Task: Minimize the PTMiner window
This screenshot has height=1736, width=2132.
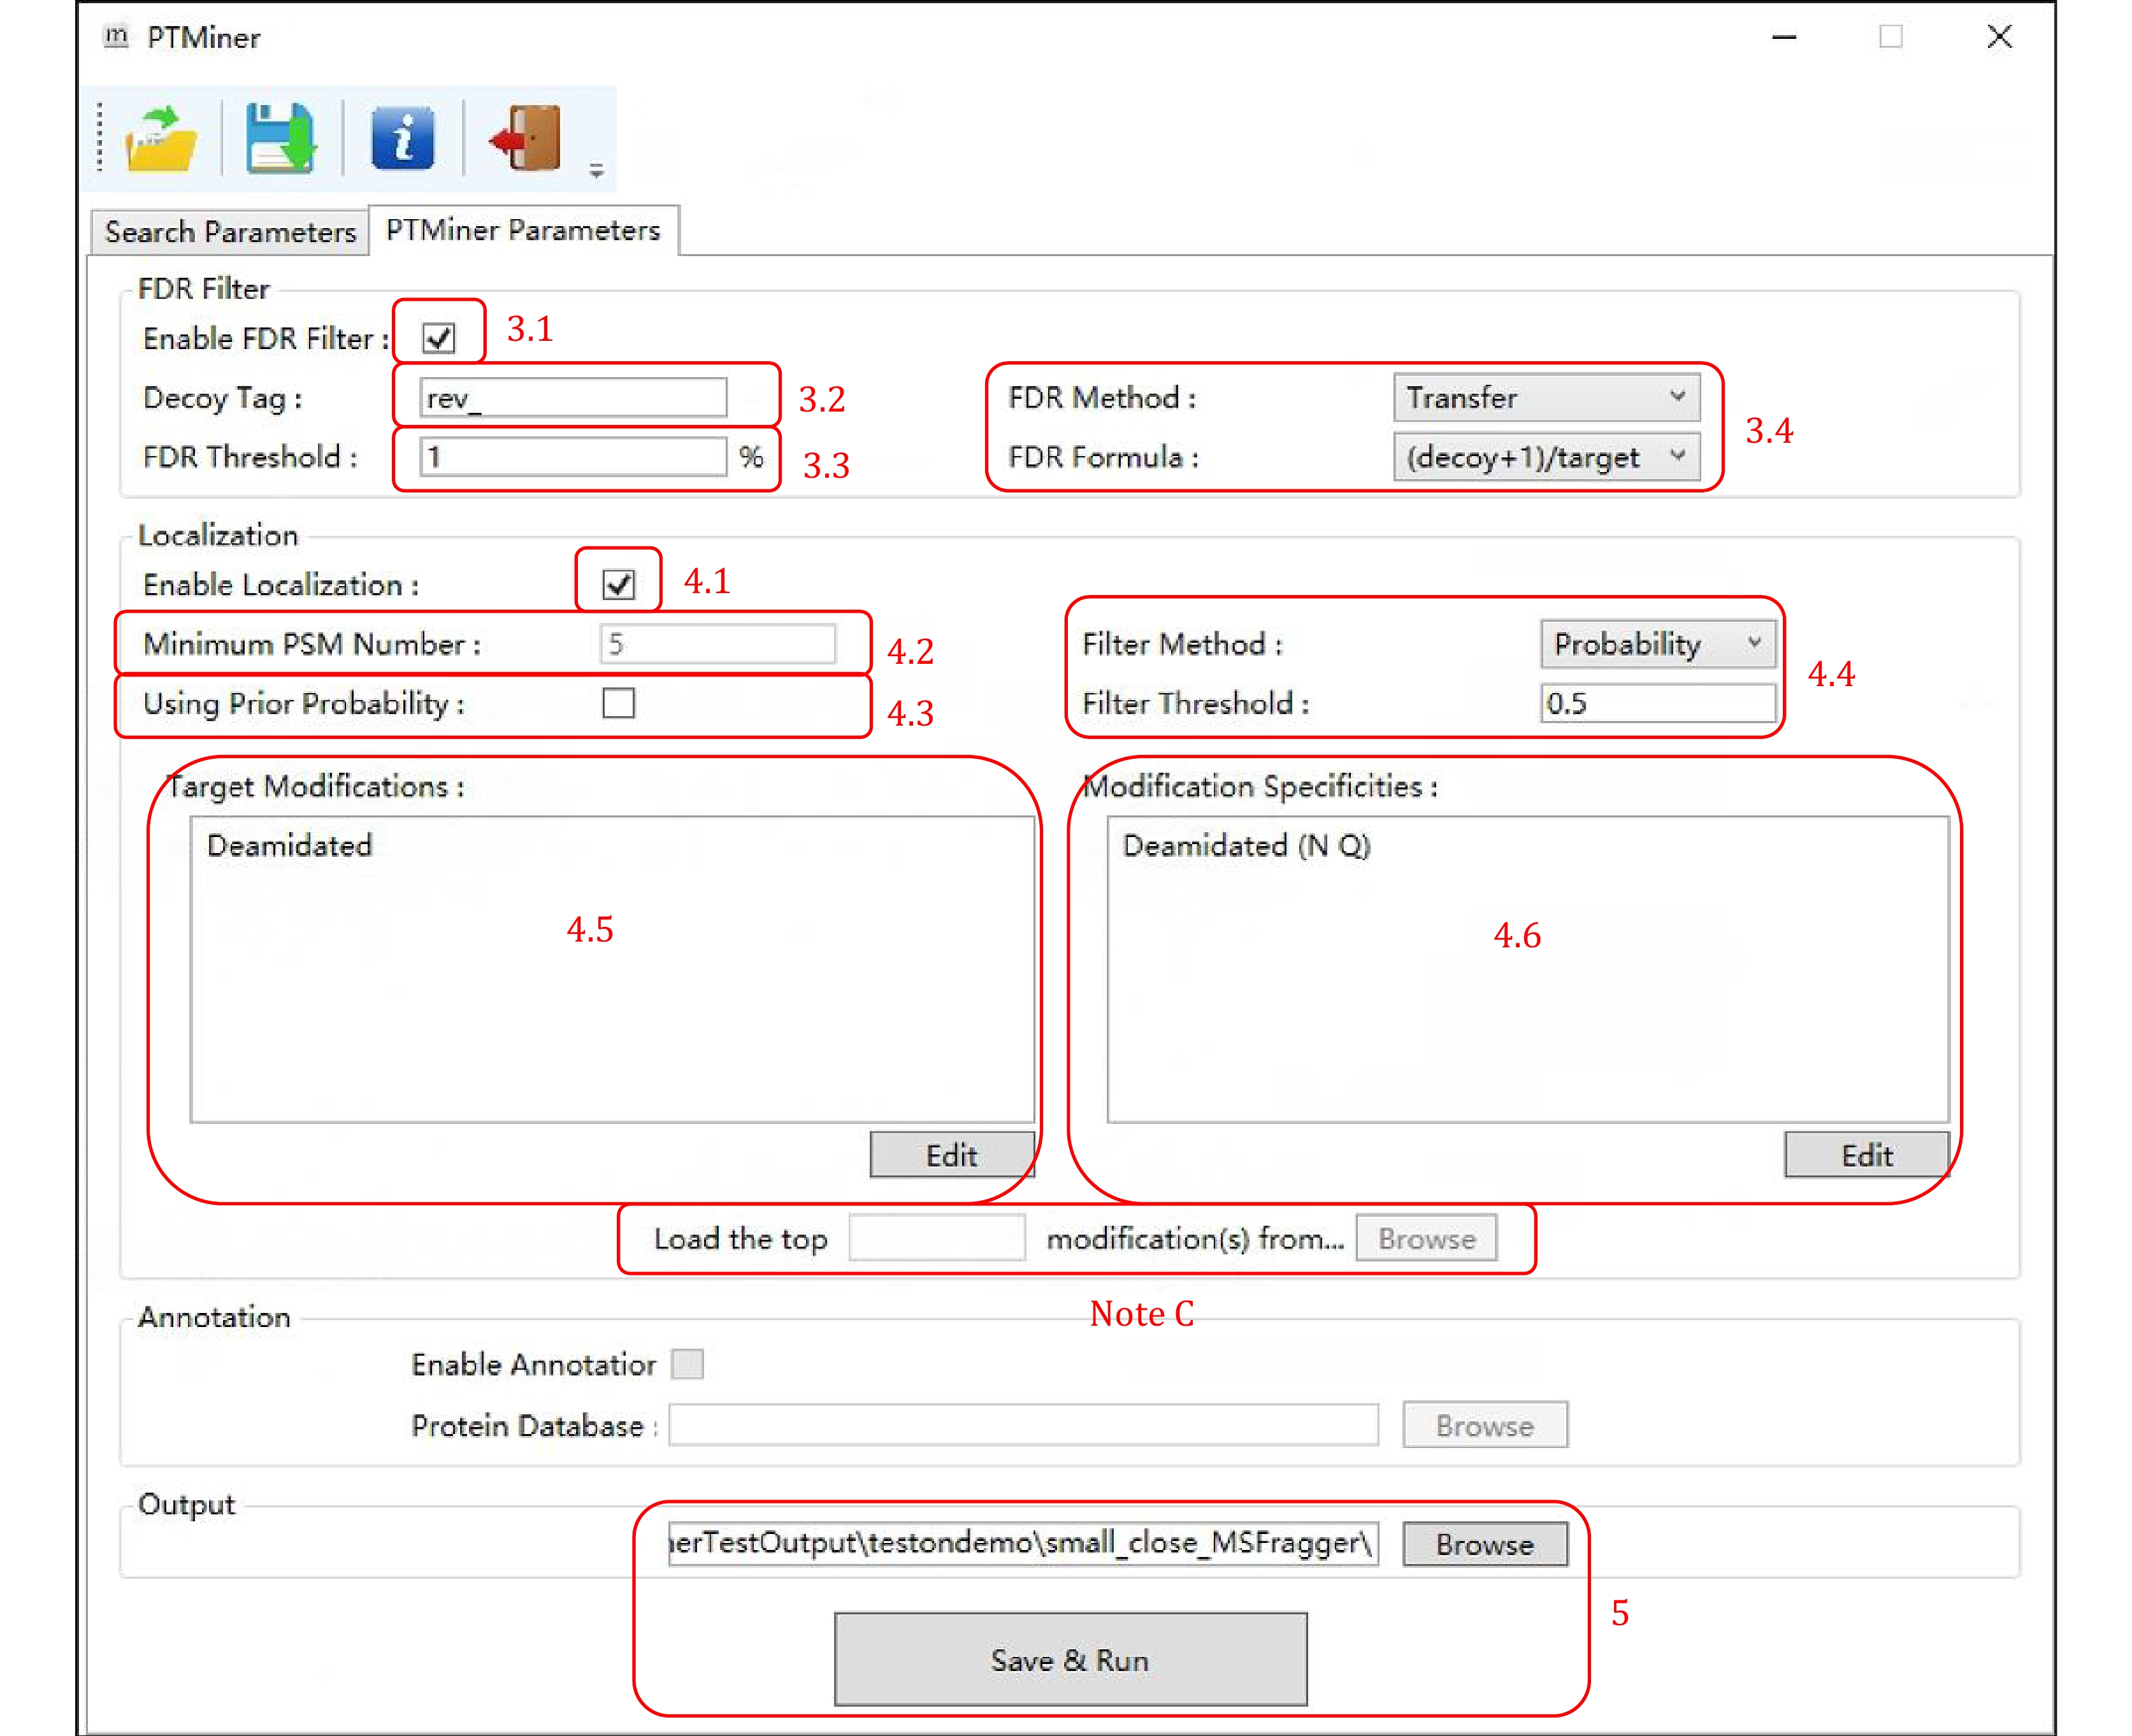Action: coord(1785,38)
